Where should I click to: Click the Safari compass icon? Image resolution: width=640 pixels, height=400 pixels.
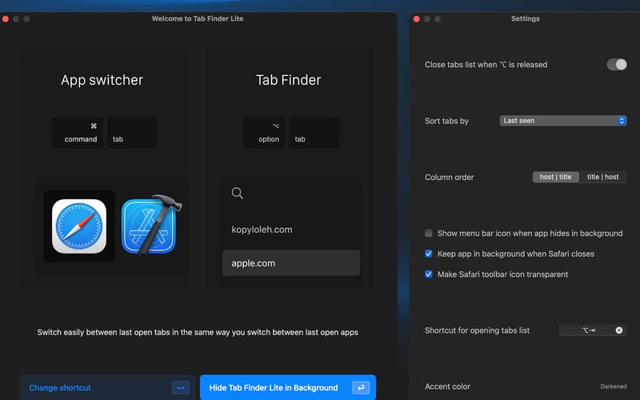coord(79,226)
